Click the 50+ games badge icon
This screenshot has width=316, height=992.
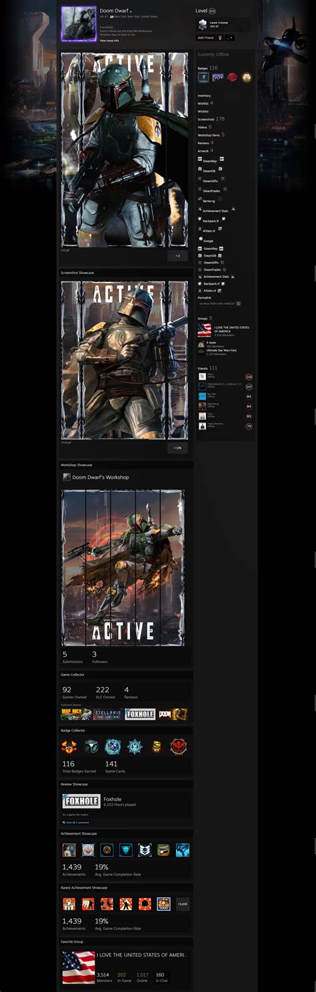(218, 78)
